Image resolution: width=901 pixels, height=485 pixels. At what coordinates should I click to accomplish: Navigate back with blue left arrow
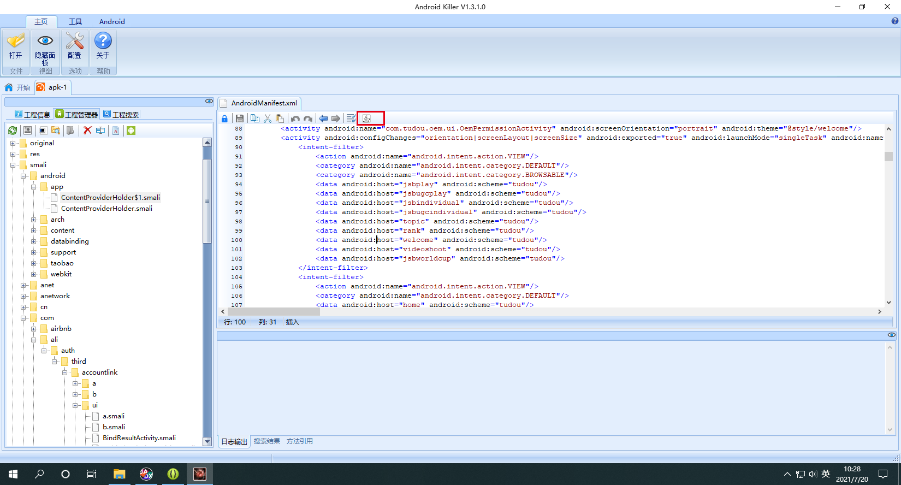click(x=323, y=119)
